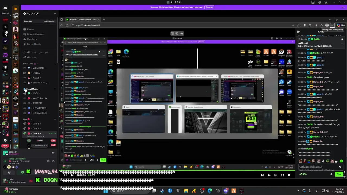The height and width of the screenshot is (195, 347).
Task: Add this page to favorites star
Action: click(298, 25)
